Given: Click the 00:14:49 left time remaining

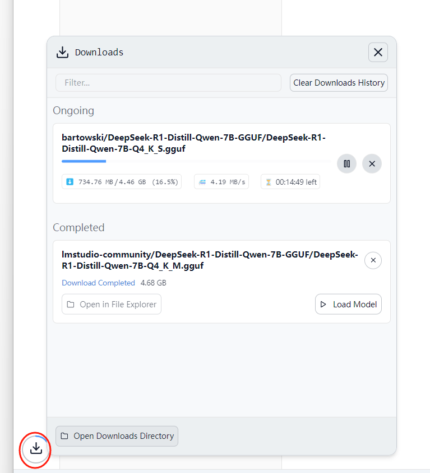Looking at the screenshot, I should [x=290, y=182].
